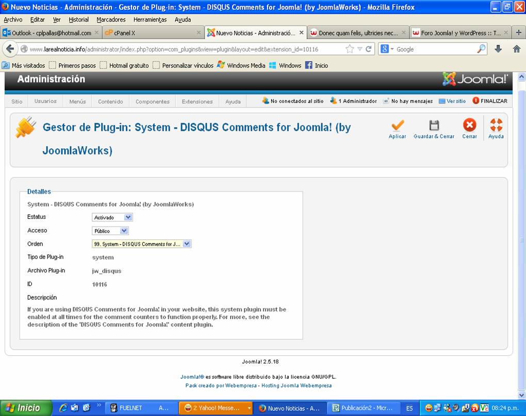Click the search magnifier icon
This screenshot has width=526, height=416.
tap(481, 49)
